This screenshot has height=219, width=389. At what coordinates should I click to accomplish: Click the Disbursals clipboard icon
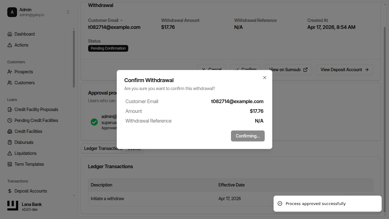click(x=10, y=142)
